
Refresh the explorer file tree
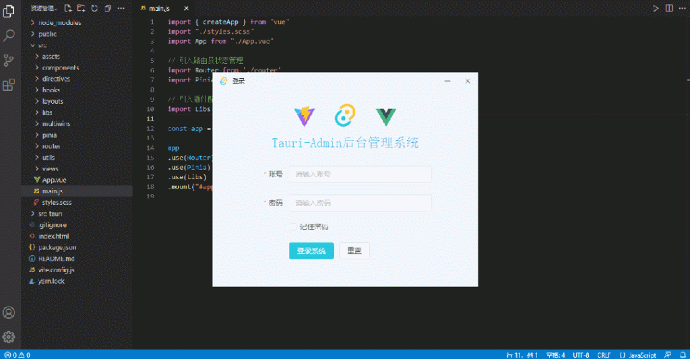point(94,8)
